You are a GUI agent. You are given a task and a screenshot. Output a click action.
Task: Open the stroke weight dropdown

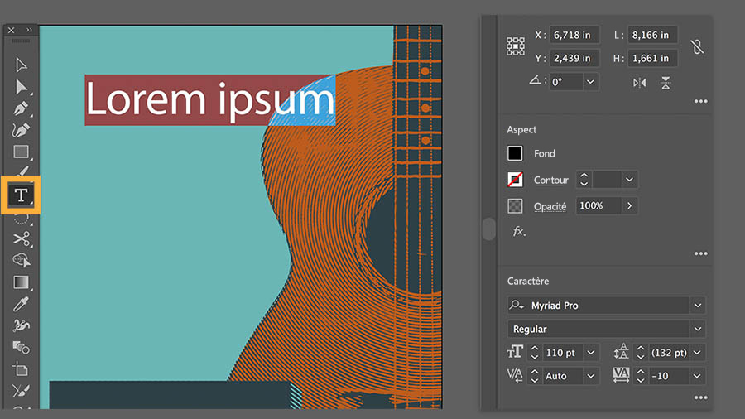629,180
